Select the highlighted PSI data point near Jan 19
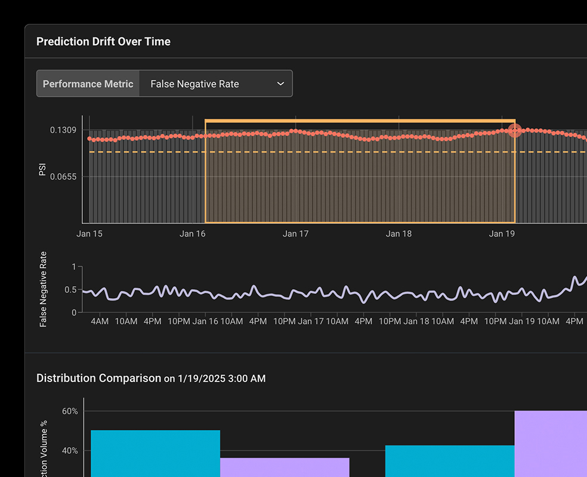Image resolution: width=587 pixels, height=477 pixels. pyautogui.click(x=515, y=131)
